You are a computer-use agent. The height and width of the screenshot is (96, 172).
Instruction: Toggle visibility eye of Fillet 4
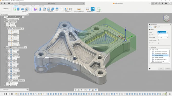tap(9, 66)
